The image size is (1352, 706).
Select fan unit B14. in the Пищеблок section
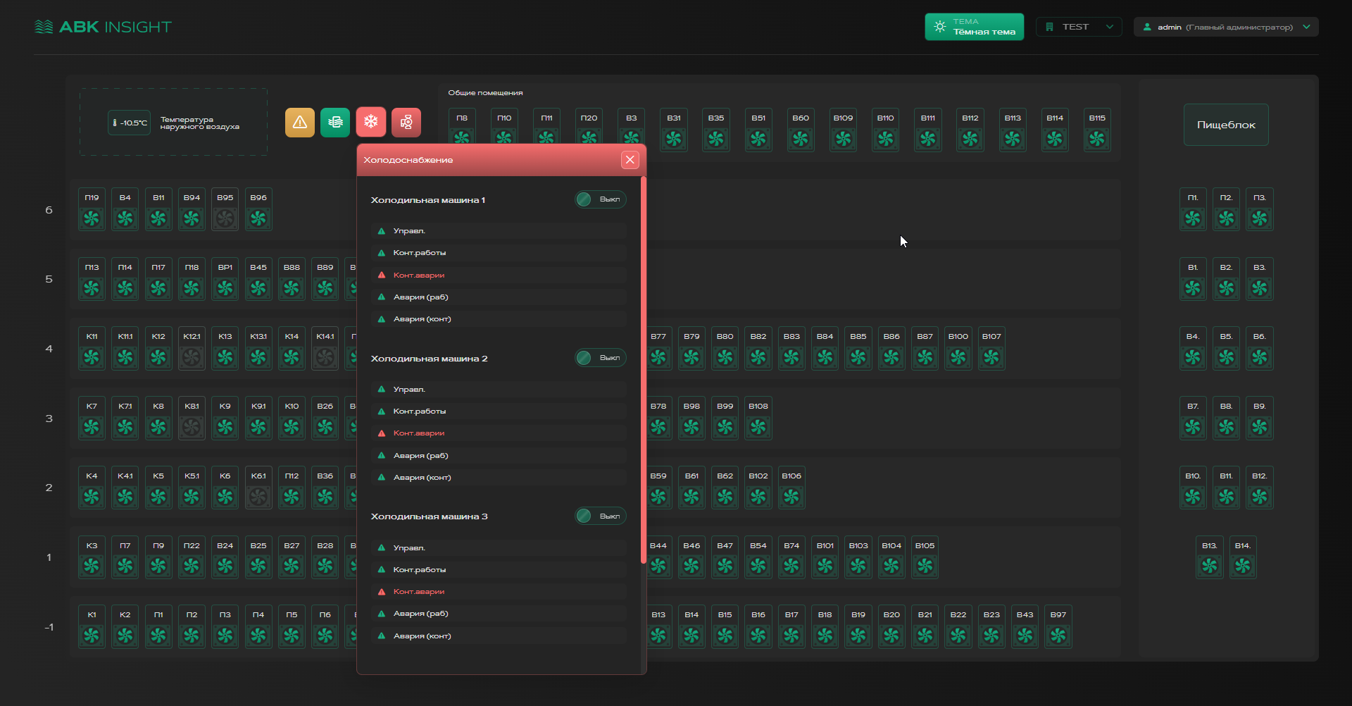[x=1242, y=557]
